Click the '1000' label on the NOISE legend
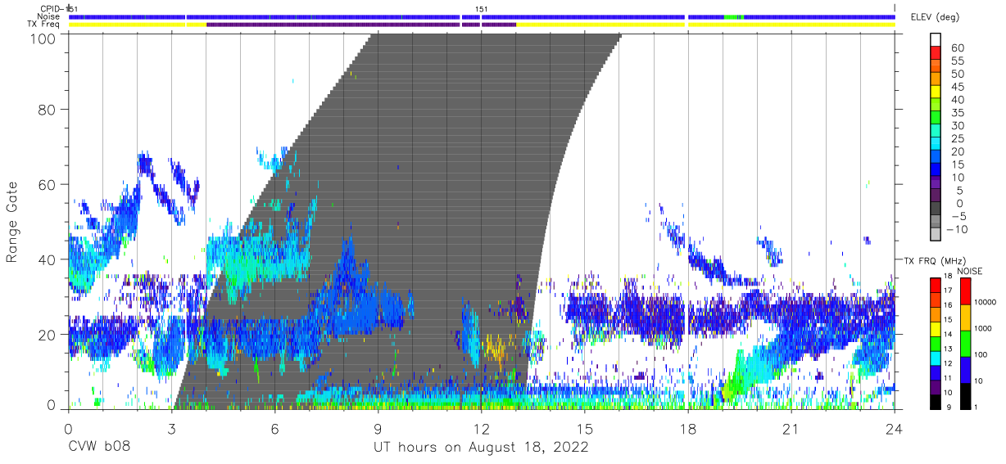 click(985, 328)
